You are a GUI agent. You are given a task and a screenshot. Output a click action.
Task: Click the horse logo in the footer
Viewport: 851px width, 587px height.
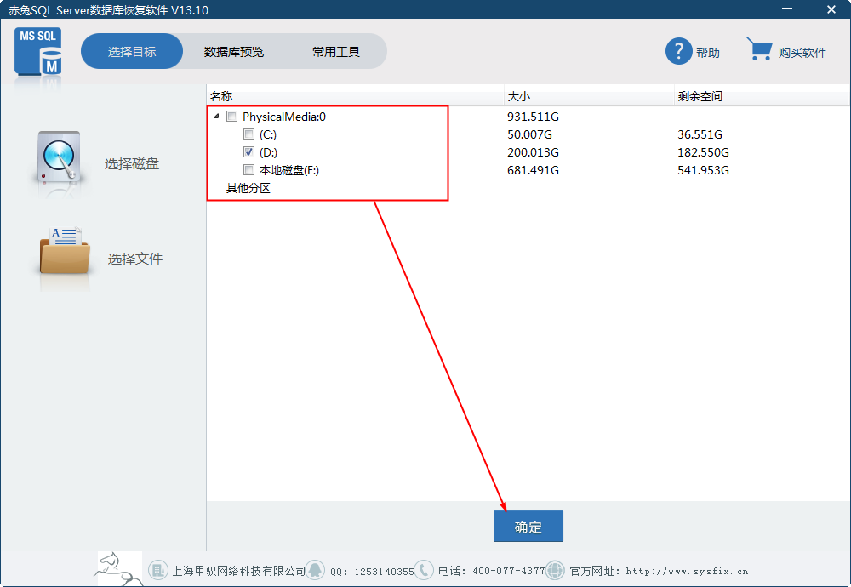(x=119, y=568)
